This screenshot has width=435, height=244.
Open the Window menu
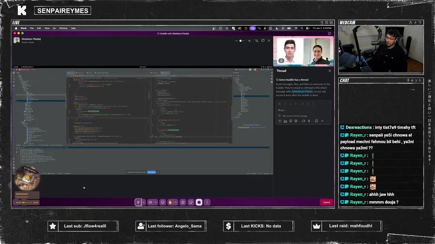(x=64, y=28)
